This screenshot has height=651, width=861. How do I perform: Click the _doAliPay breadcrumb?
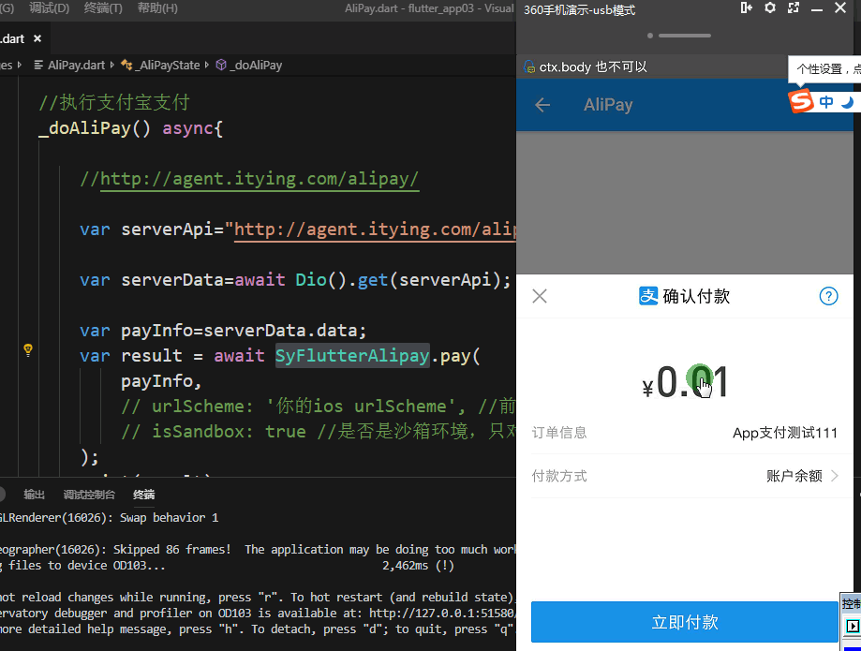[256, 65]
